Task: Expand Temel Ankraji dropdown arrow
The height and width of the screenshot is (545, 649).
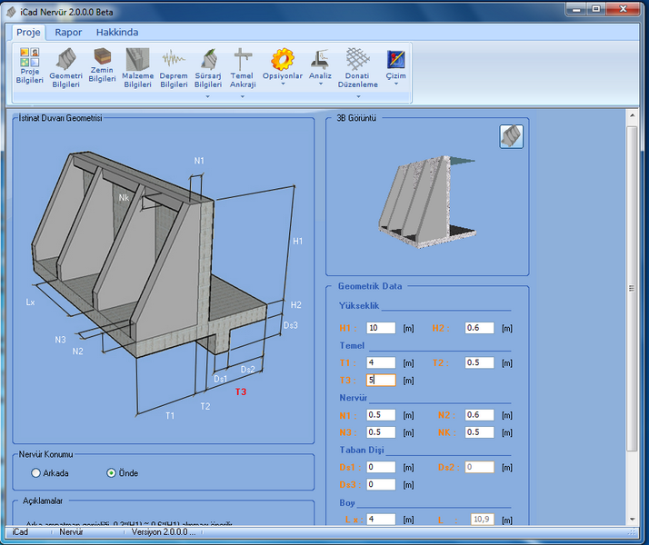Action: 243,96
